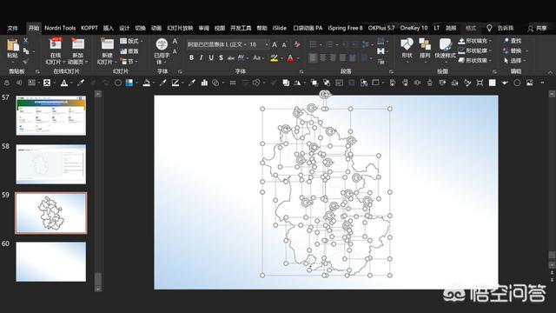Click the Copy icon below Cut
Screen dimensions: 556x313
(26, 51)
